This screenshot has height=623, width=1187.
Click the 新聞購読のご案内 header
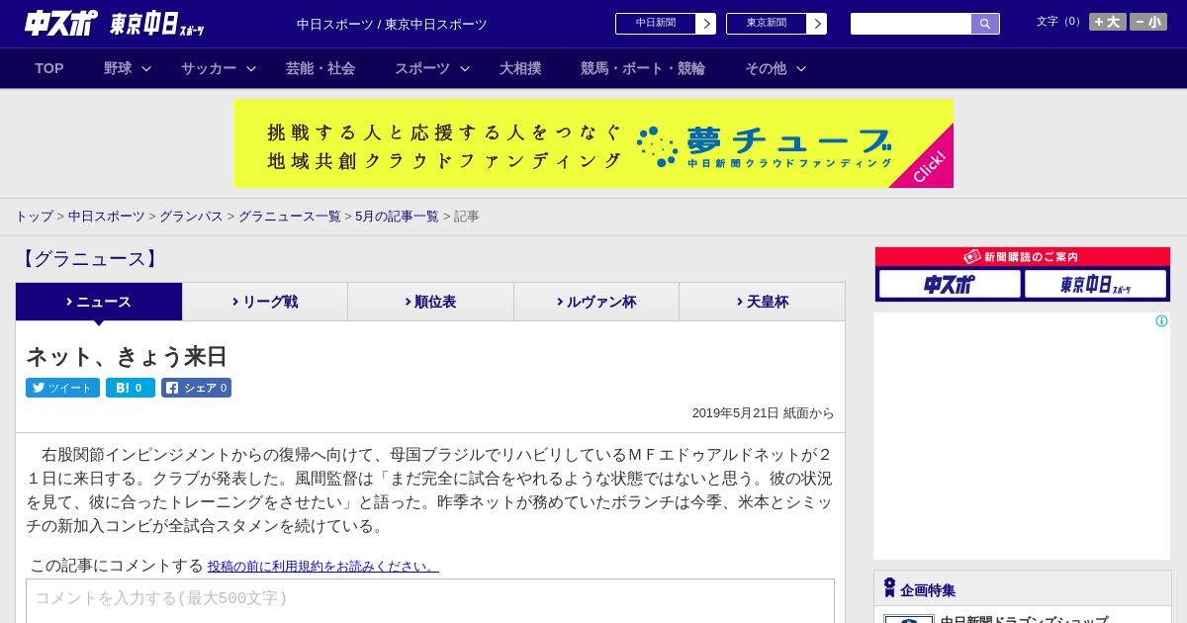click(1022, 257)
